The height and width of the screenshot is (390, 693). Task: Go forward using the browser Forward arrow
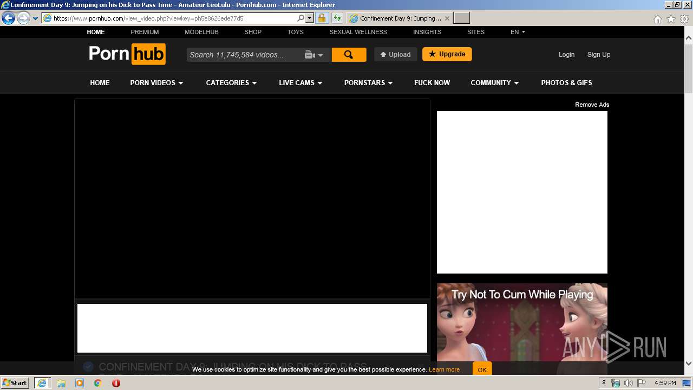tap(23, 18)
